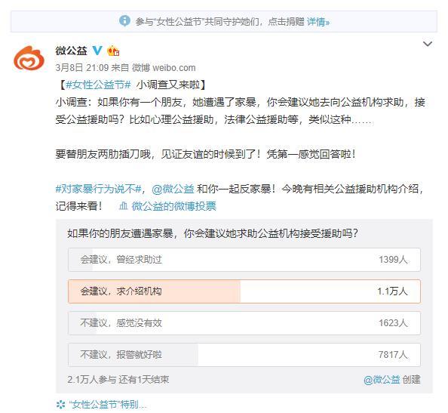Click the 3月8日 21:09 timestamp
The image size is (448, 413).
point(82,68)
